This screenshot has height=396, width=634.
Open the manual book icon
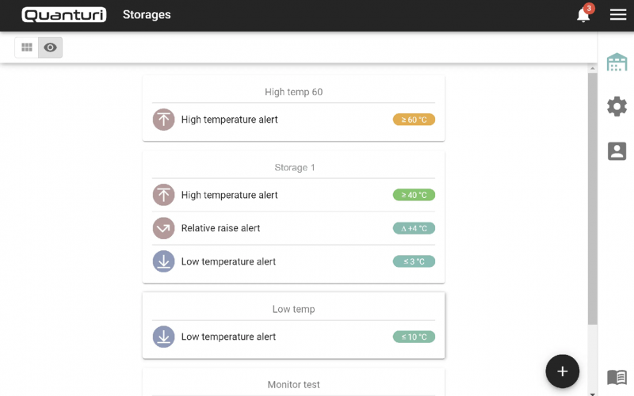617,377
